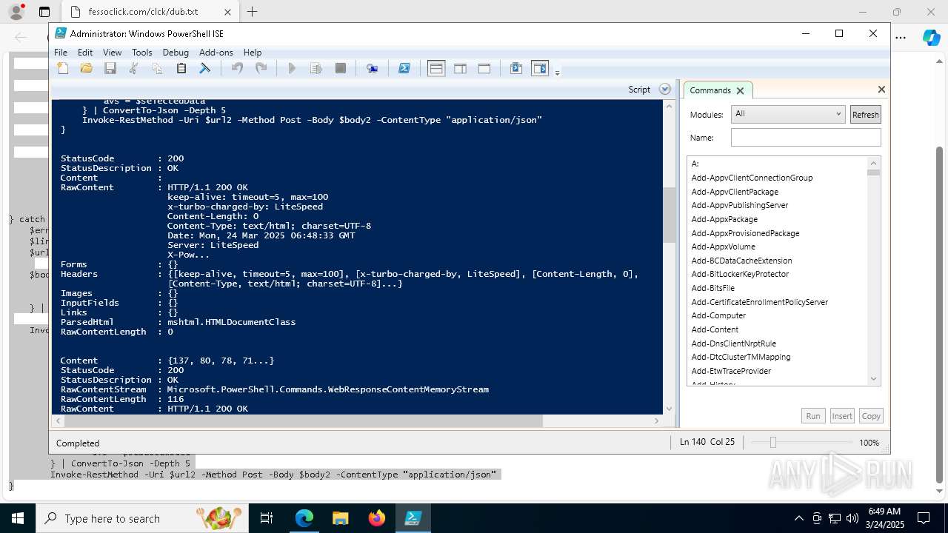
Task: Click the Save script icon
Action: (x=110, y=68)
